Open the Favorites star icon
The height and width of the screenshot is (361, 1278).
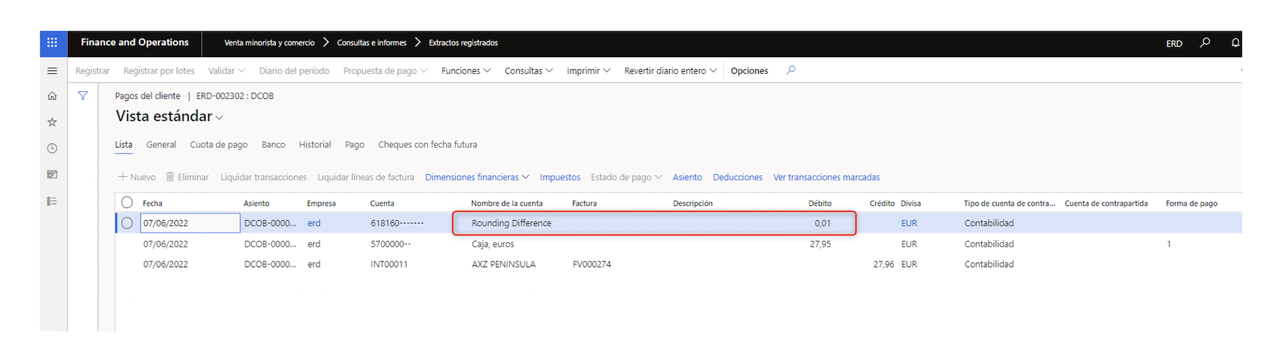tap(52, 122)
